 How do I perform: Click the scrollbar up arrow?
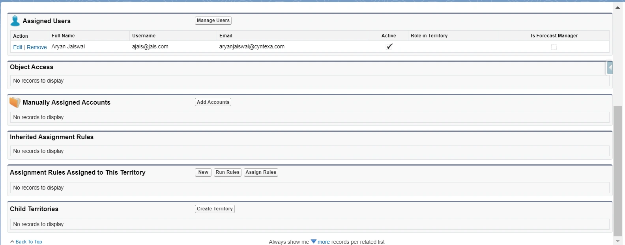(x=618, y=7)
